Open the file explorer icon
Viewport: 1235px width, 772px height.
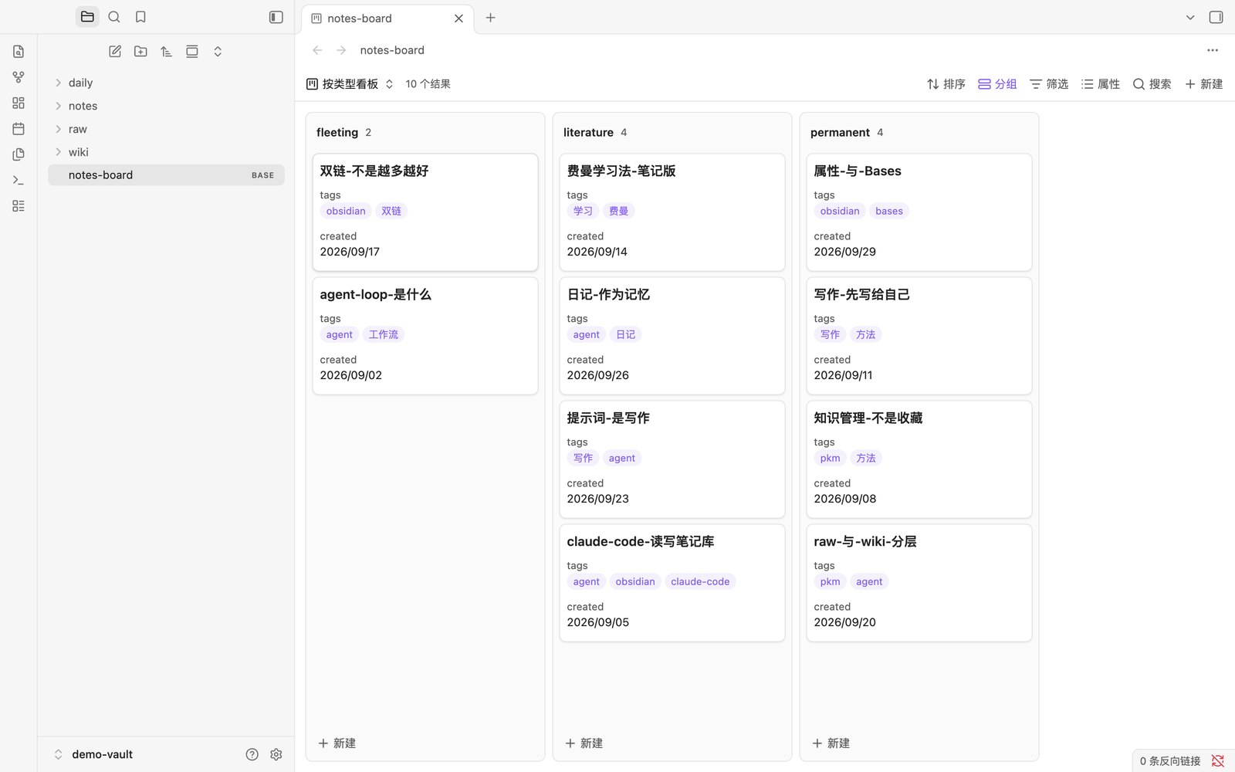pyautogui.click(x=87, y=17)
